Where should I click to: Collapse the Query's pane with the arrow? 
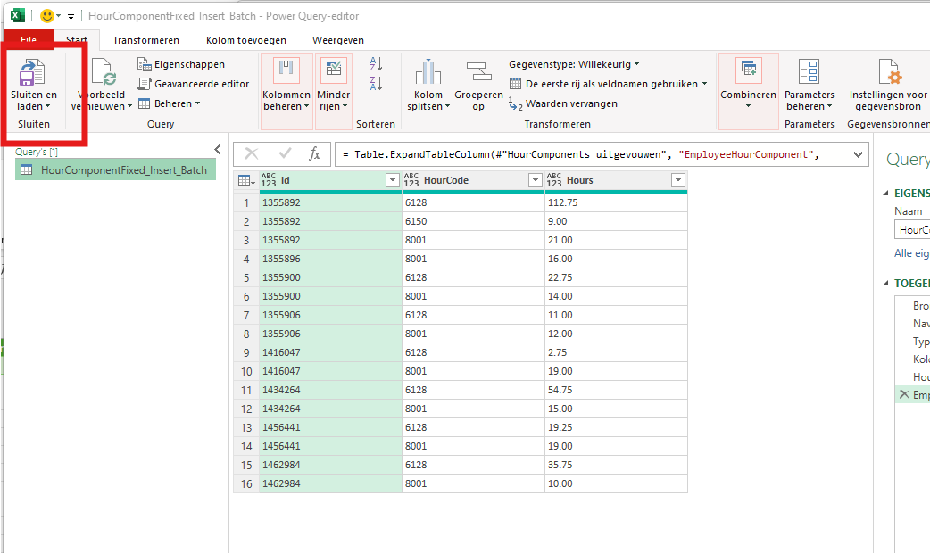click(x=218, y=150)
